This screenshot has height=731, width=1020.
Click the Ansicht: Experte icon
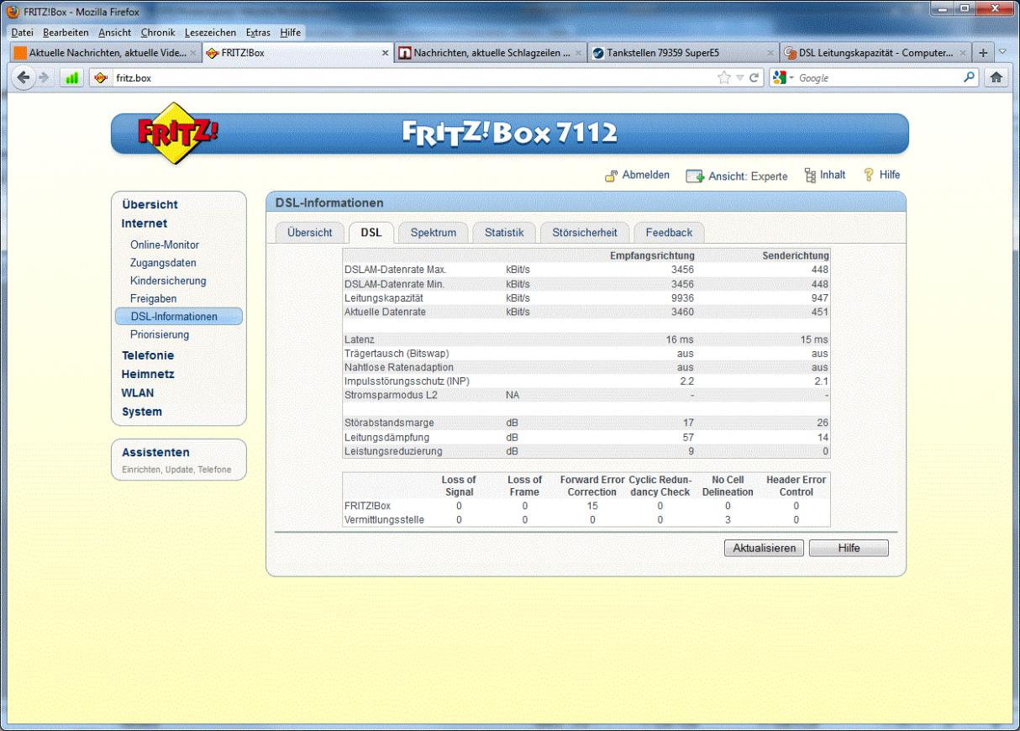pyautogui.click(x=695, y=176)
